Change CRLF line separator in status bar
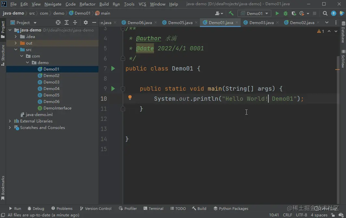The image size is (346, 218). point(287,215)
